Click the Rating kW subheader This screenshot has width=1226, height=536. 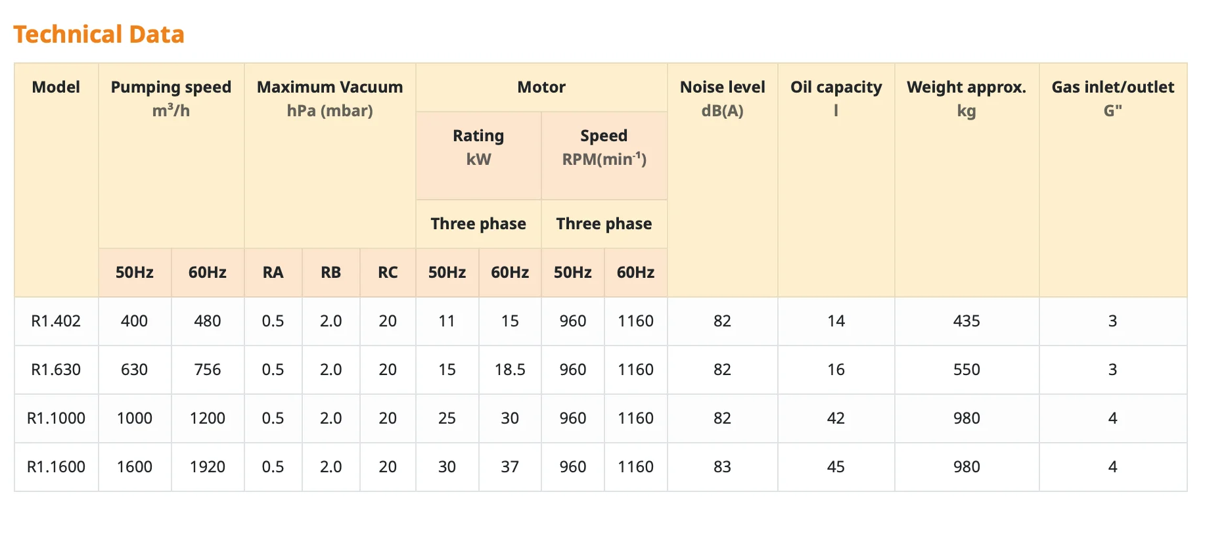pyautogui.click(x=478, y=147)
